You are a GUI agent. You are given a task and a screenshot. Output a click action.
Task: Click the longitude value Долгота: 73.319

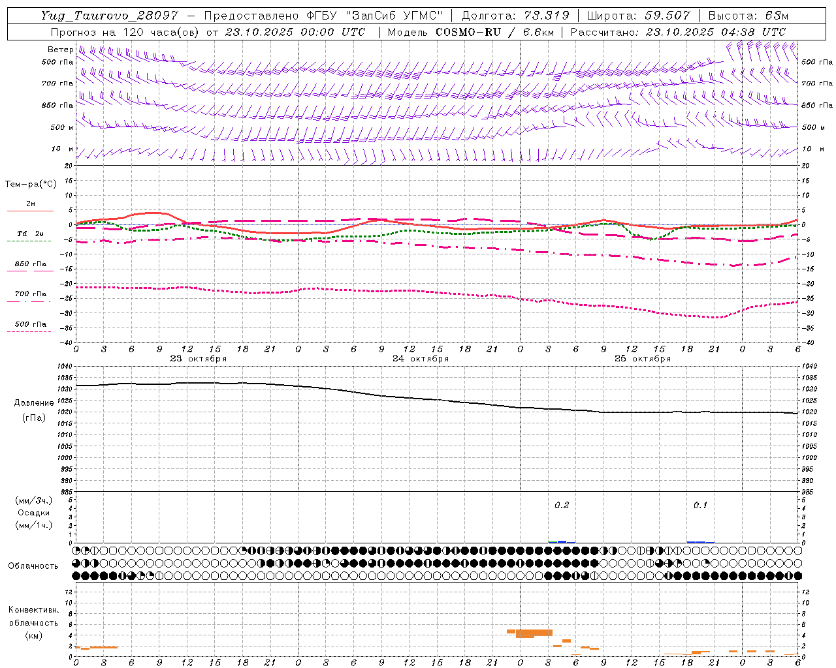tap(515, 16)
